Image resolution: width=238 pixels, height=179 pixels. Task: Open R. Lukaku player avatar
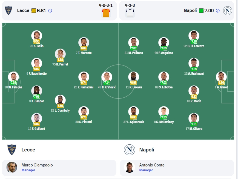coord(134,77)
